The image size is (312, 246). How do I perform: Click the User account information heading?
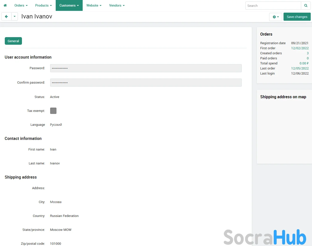28,57
